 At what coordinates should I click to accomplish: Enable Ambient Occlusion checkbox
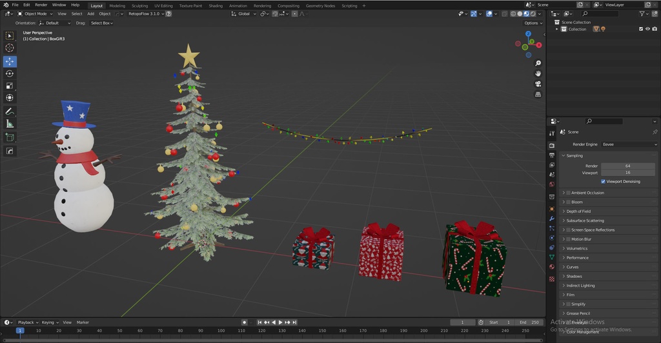coord(568,193)
